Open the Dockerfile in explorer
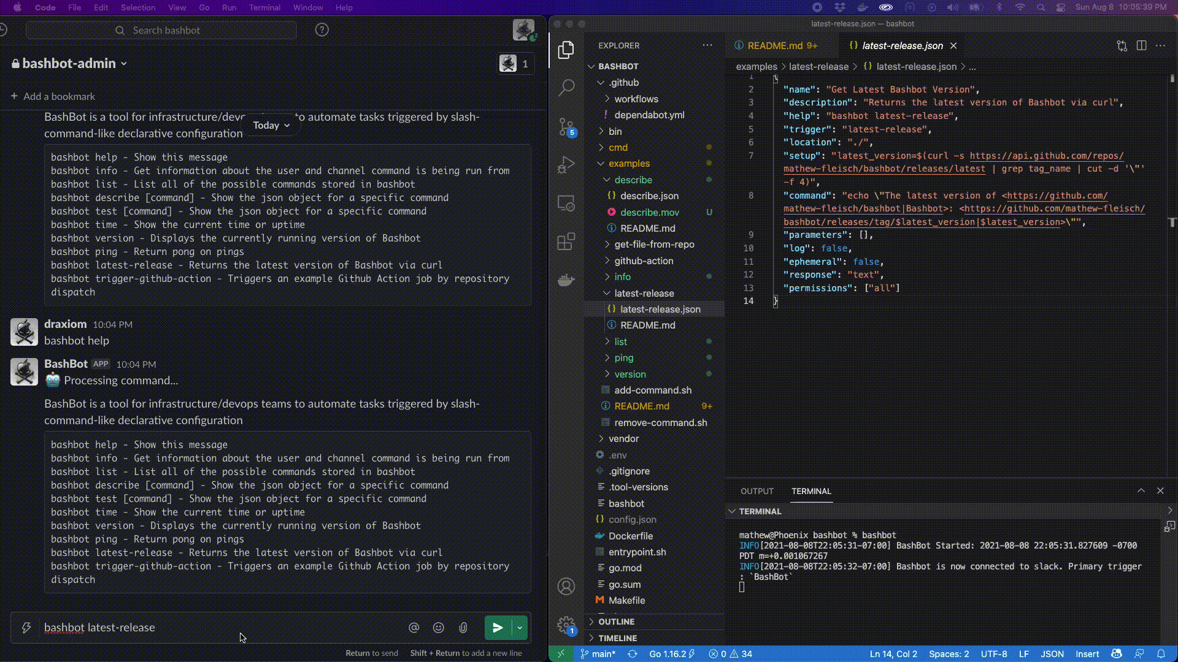The image size is (1178, 662). pos(631,536)
